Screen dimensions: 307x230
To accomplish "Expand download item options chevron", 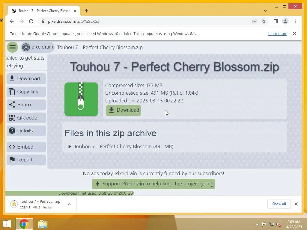I will click(x=69, y=204).
